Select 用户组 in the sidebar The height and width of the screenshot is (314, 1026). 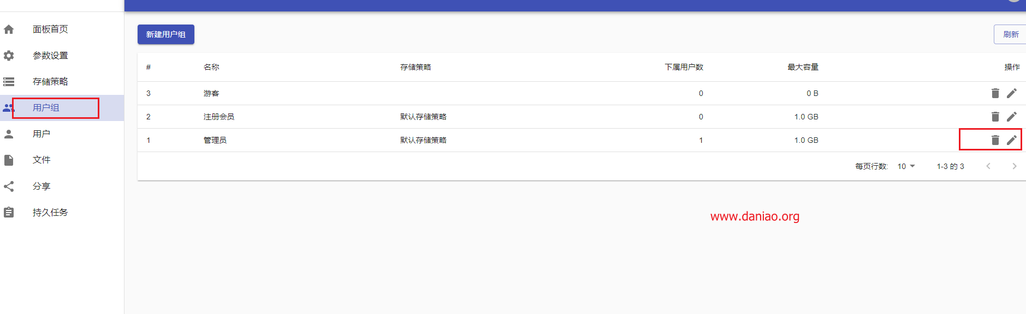click(62, 108)
